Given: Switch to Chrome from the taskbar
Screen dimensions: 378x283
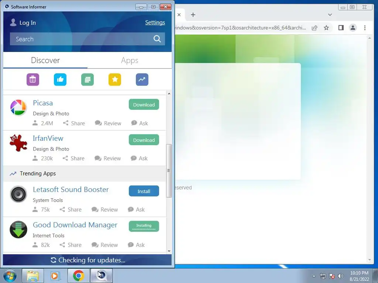Looking at the screenshot, I should pos(78,276).
